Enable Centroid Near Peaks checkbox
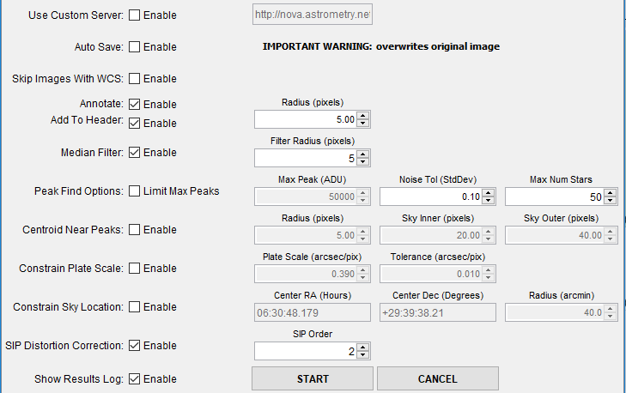626x393 pixels. 134,230
